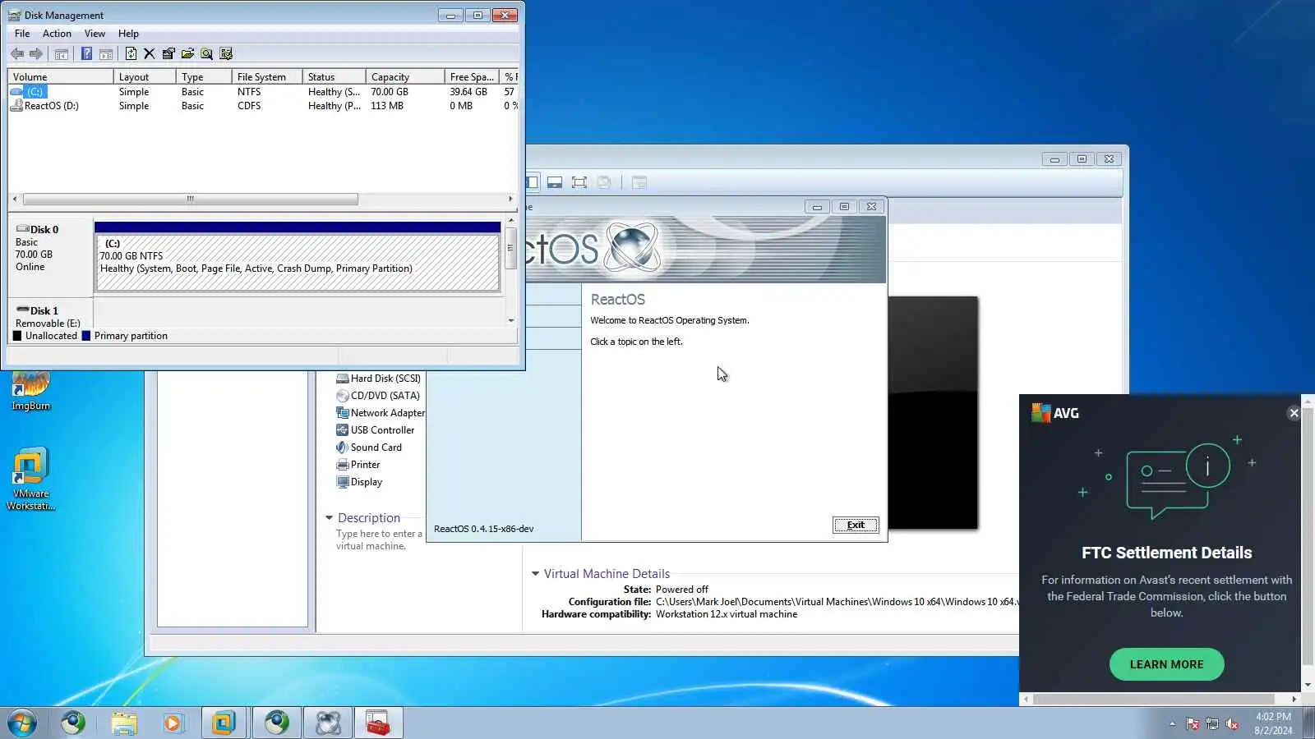Select USB Controller device in VMware
Screen dimensions: 1315x739
(375, 430)
